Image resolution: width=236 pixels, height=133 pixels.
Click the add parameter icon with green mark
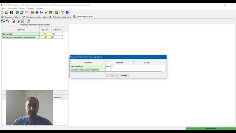3,21
